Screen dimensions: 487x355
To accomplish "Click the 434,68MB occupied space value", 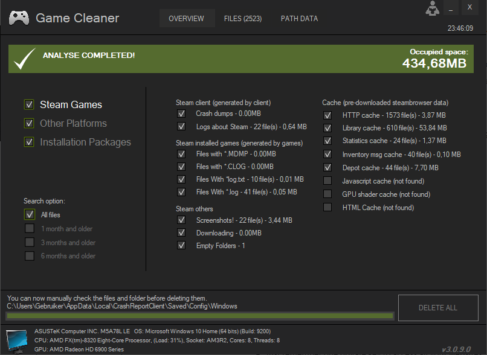I will point(434,63).
